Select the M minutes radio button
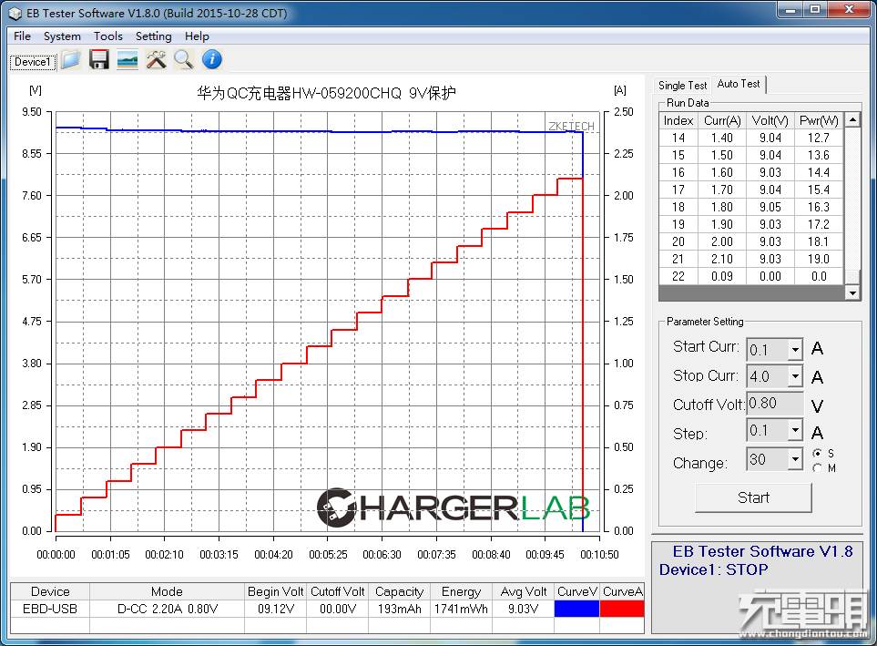877x646 pixels. (x=817, y=468)
